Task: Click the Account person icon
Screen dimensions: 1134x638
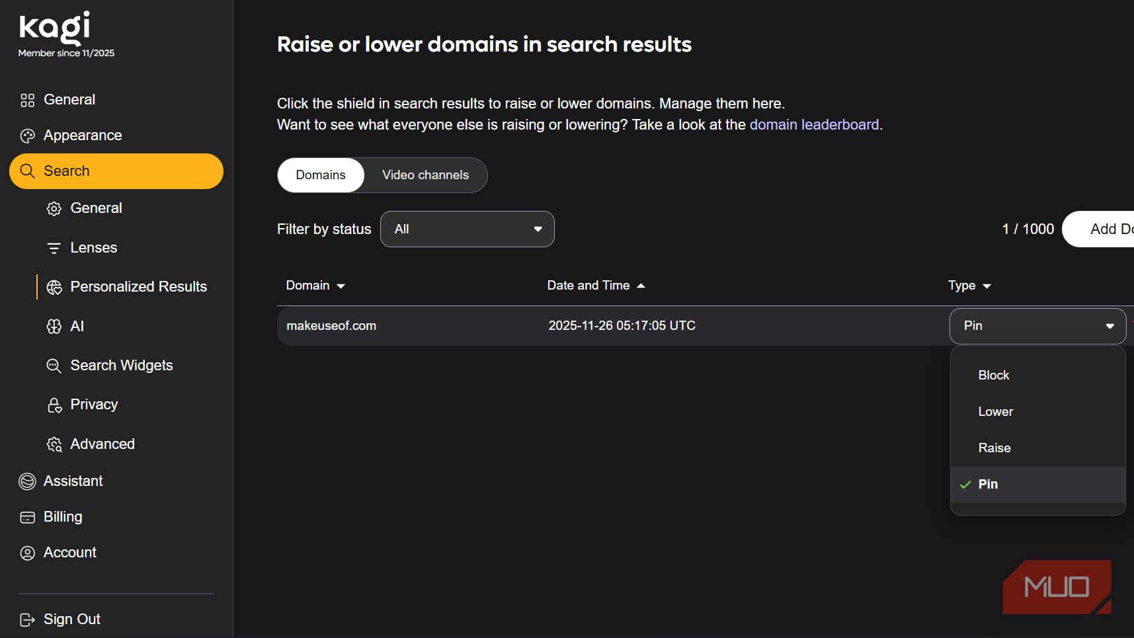Action: 28,553
